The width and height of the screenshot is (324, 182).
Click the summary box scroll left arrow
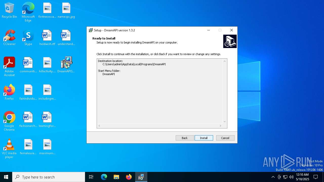pyautogui.click(x=99, y=126)
